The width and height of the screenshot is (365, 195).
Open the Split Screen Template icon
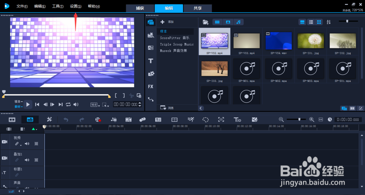(x=255, y=120)
